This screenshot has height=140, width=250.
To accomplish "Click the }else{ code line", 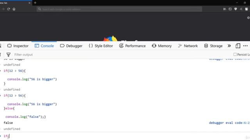I will pos(9,108).
